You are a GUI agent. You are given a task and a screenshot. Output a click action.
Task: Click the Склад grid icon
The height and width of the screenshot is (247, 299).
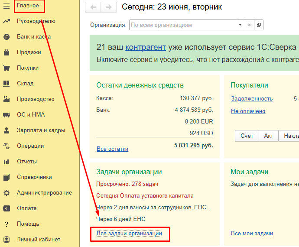6,84
